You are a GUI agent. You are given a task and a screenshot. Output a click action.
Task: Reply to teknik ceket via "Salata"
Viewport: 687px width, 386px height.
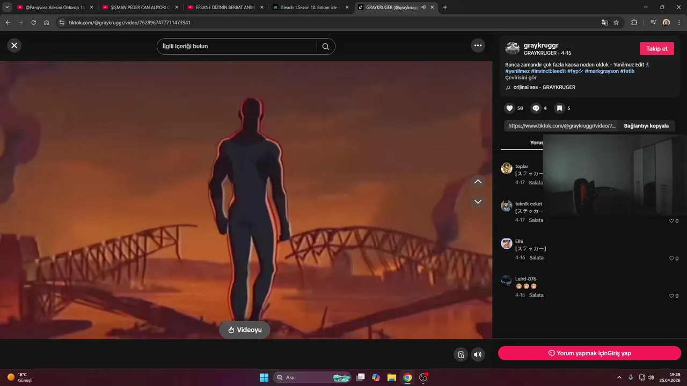coord(536,220)
